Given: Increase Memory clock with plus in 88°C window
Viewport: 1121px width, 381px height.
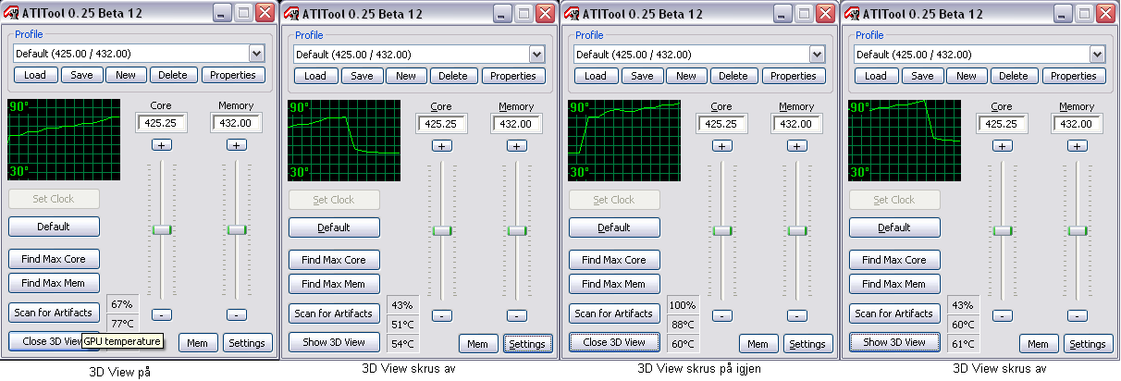Looking at the screenshot, I should [796, 145].
